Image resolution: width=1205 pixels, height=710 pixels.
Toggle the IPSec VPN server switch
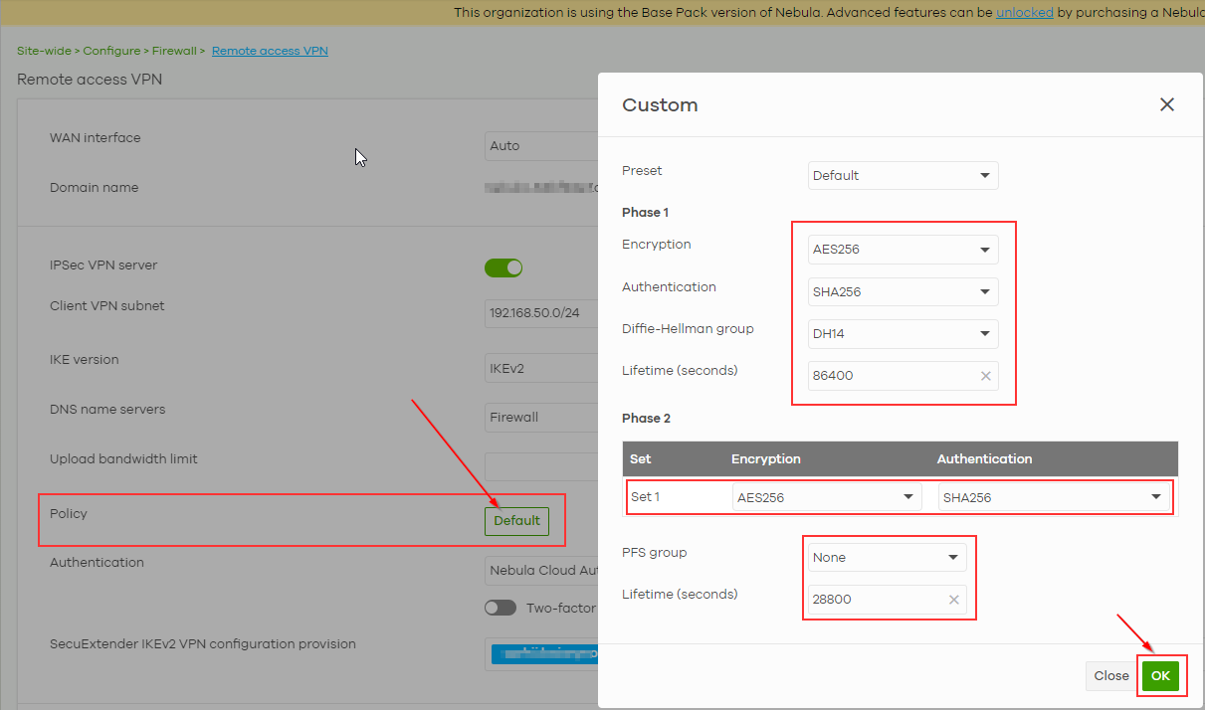[x=503, y=267]
